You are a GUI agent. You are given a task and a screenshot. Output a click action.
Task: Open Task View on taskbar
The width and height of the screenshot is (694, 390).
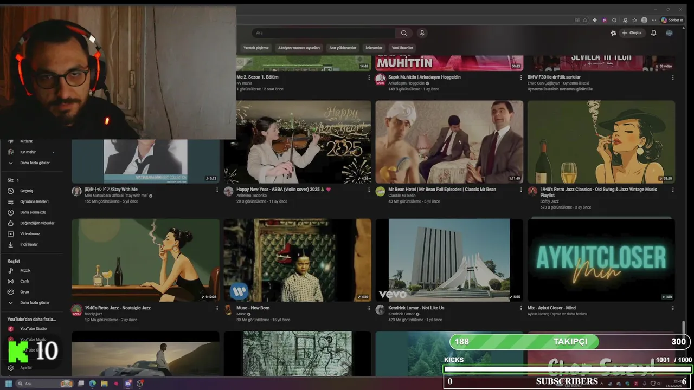pyautogui.click(x=81, y=383)
